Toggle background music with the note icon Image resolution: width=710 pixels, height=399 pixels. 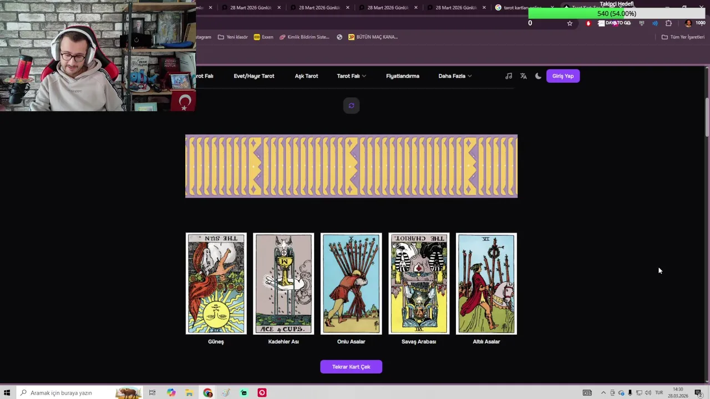(509, 76)
